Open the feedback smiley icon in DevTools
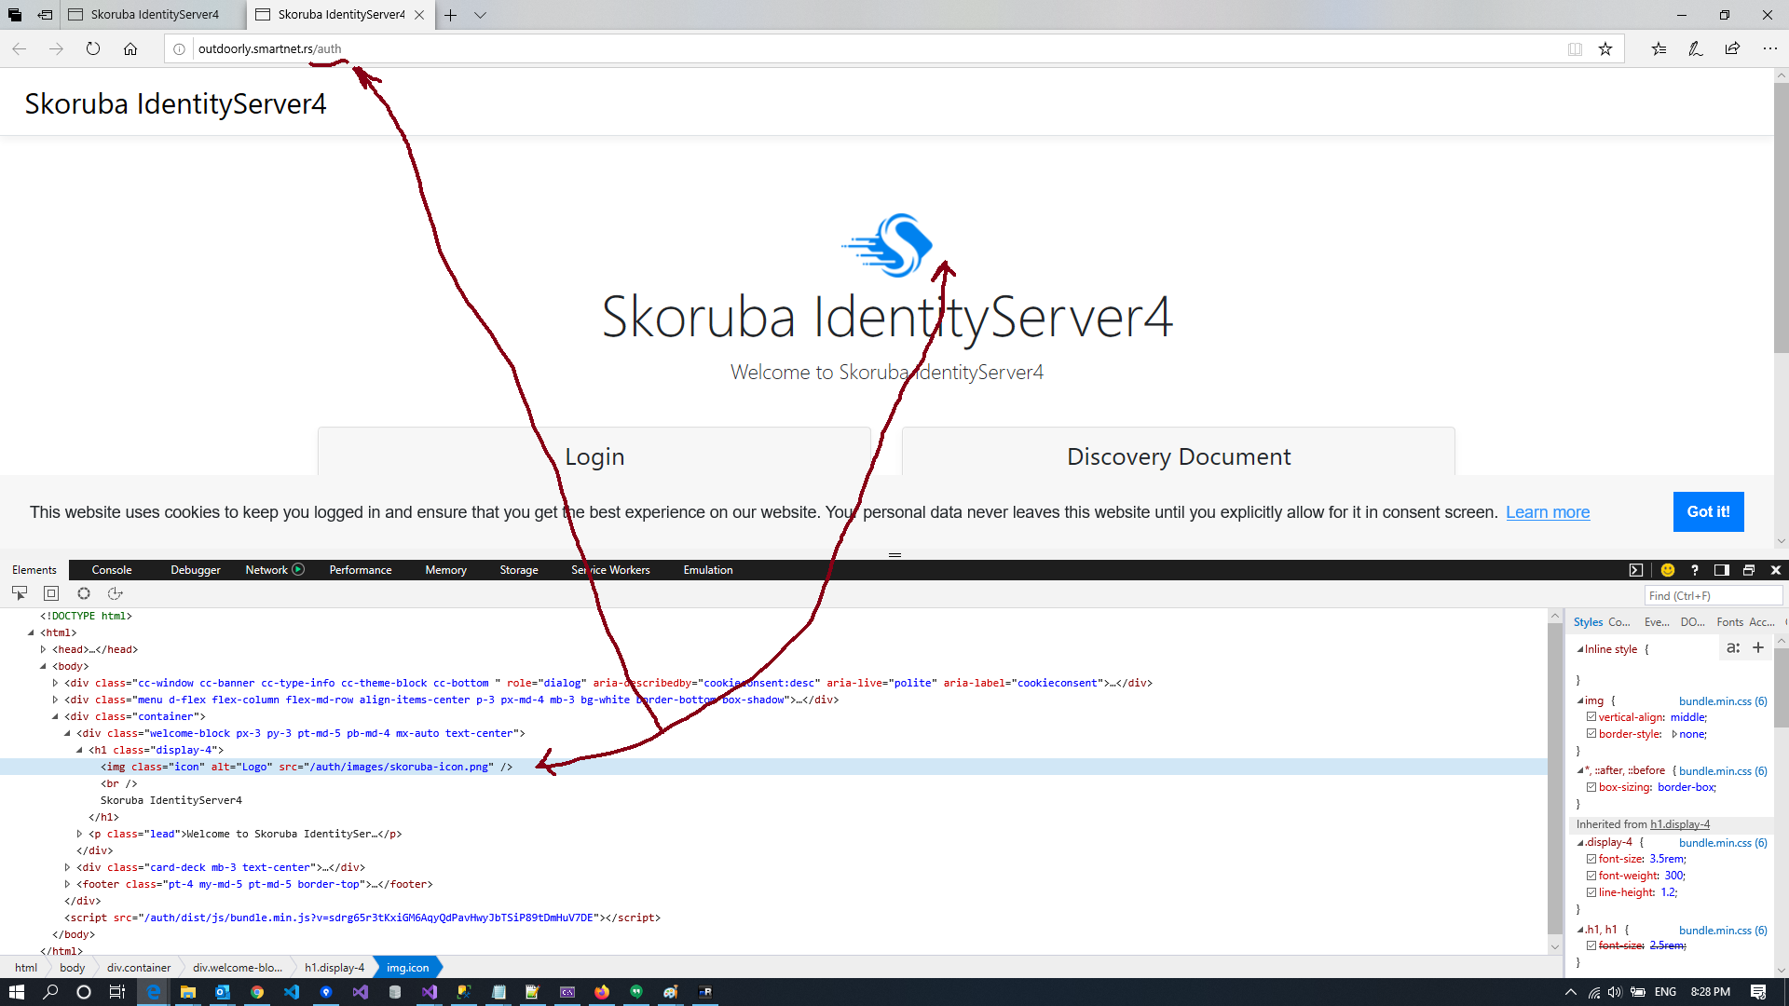The image size is (1789, 1006). [1667, 569]
